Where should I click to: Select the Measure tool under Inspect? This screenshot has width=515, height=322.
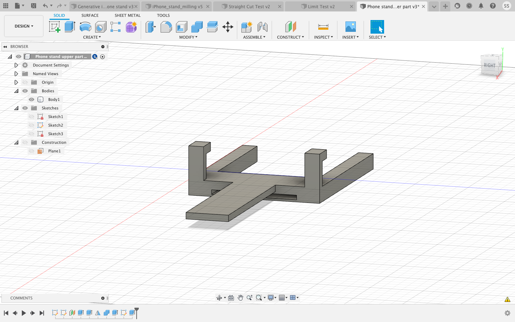pos(323,27)
